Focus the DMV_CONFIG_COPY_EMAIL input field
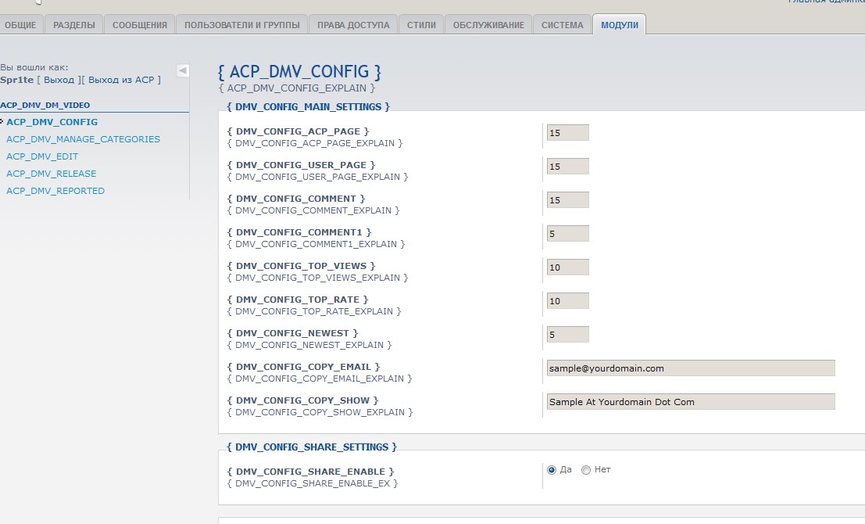Image resolution: width=865 pixels, height=524 pixels. (x=691, y=368)
